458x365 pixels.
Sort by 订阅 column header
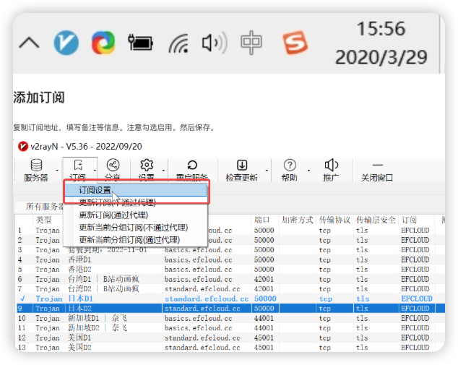409,220
